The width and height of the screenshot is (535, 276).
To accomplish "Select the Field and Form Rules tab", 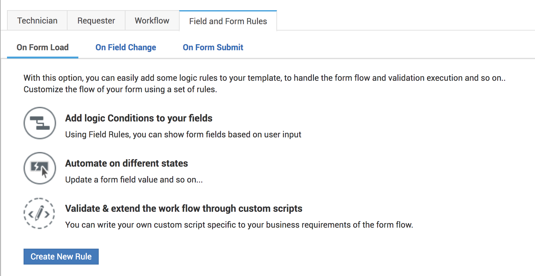I will click(x=228, y=21).
